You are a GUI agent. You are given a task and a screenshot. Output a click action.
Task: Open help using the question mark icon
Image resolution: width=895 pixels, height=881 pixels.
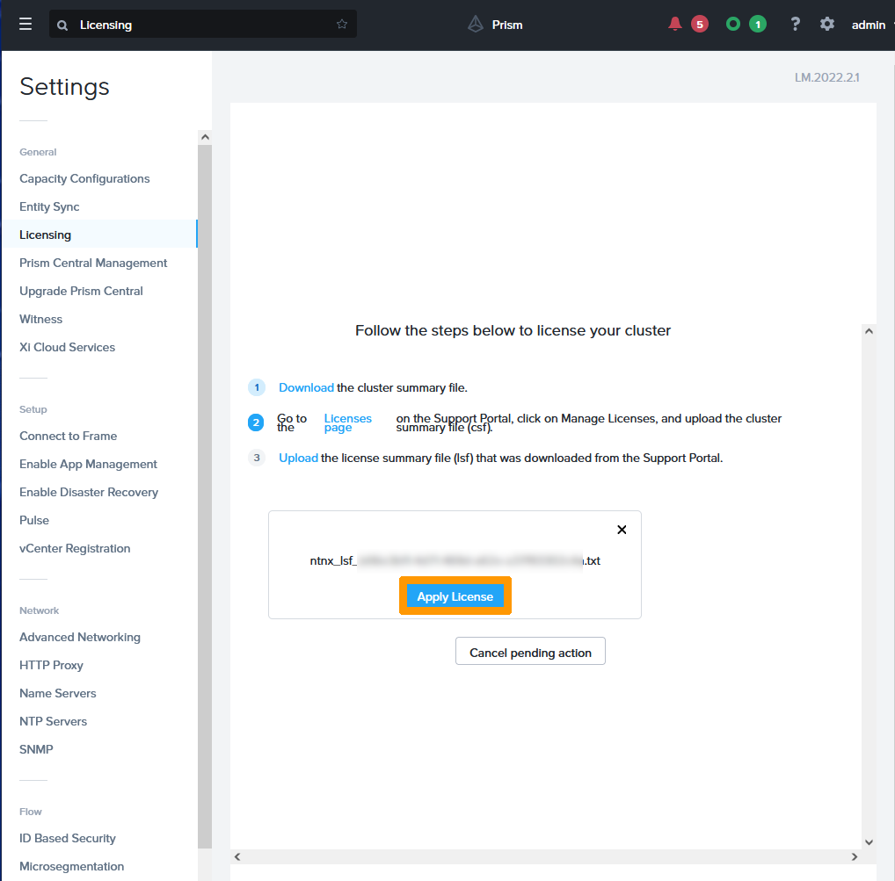795,24
